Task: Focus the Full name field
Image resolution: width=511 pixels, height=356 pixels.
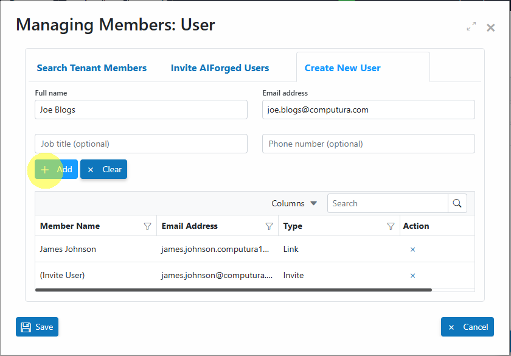Action: (141, 110)
